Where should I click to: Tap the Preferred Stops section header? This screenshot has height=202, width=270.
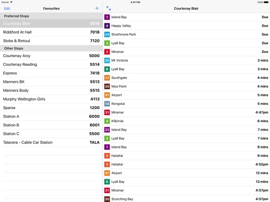pyautogui.click(x=51, y=16)
